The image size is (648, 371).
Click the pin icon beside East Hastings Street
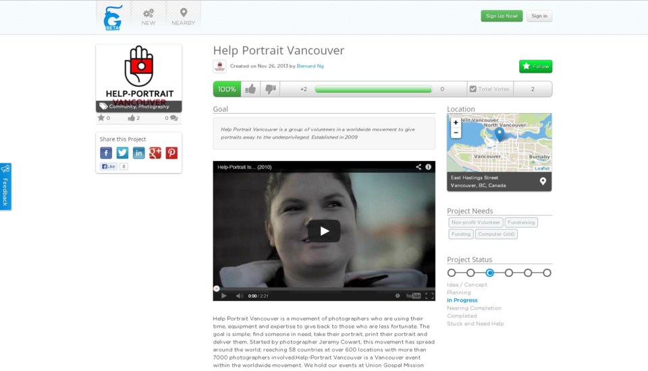click(x=543, y=181)
